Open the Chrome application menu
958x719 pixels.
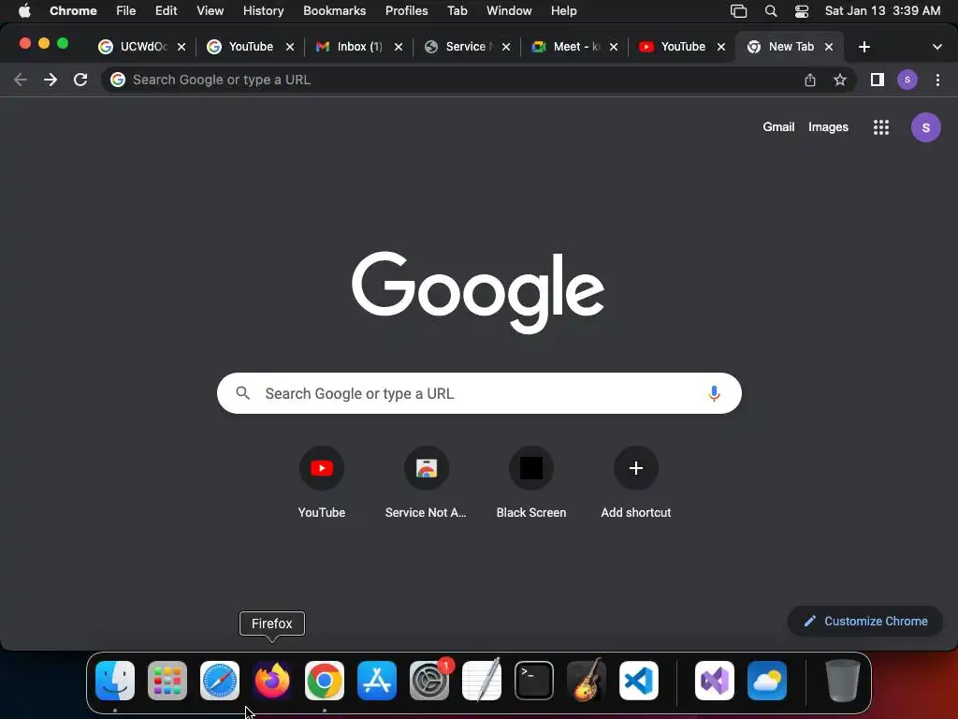tap(73, 11)
